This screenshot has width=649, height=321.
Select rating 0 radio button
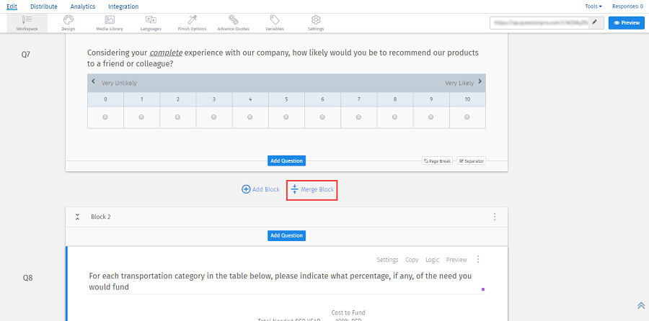(106, 117)
